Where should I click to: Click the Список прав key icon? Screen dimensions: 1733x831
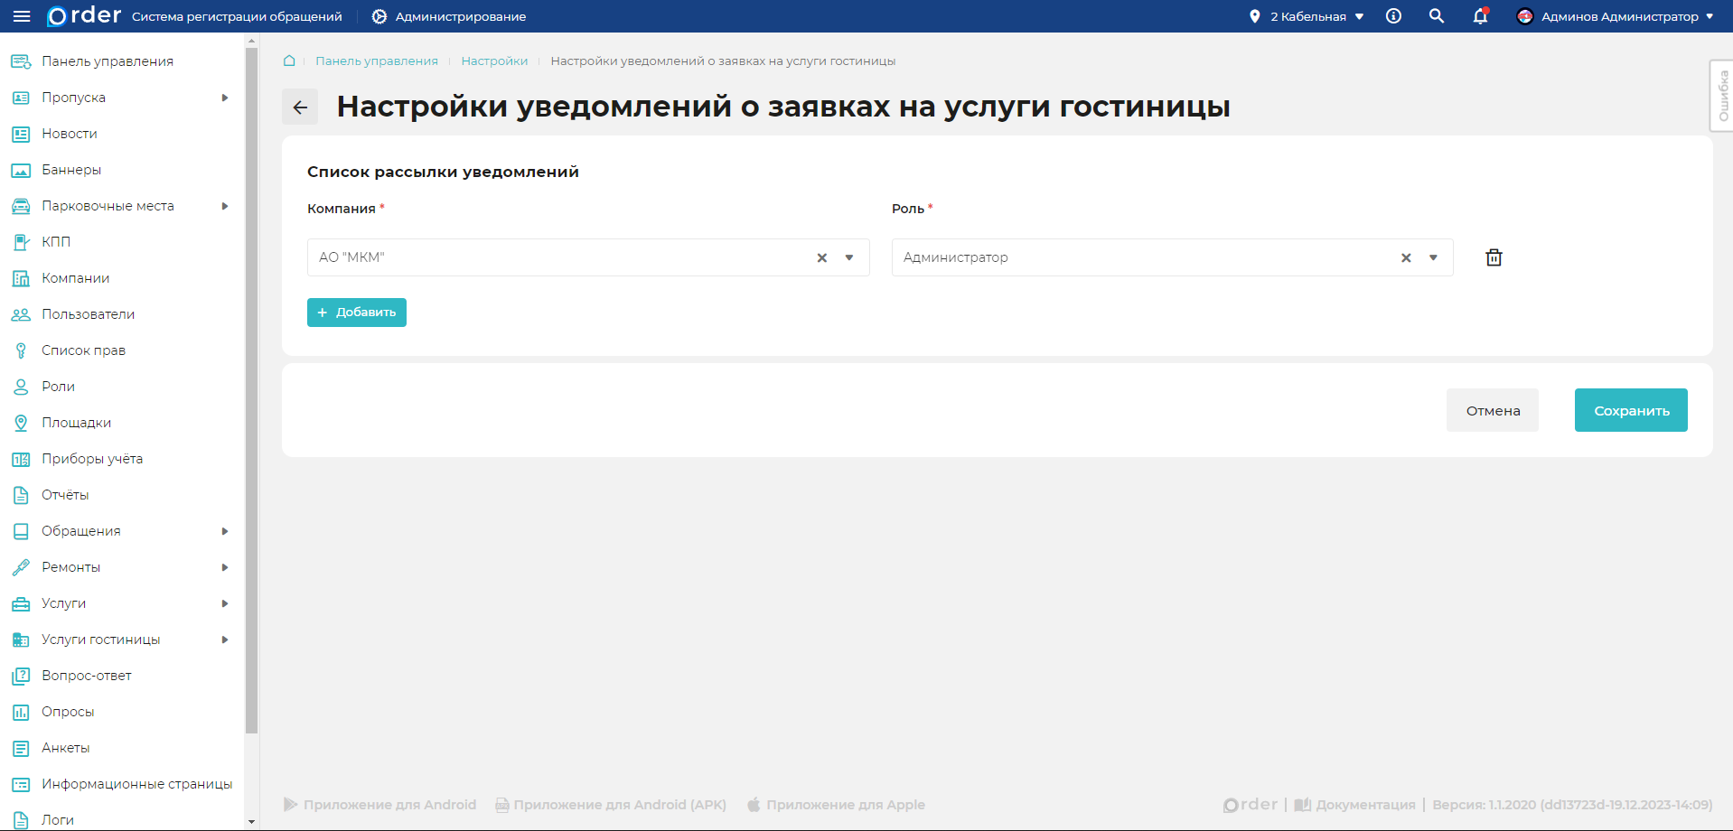click(21, 350)
